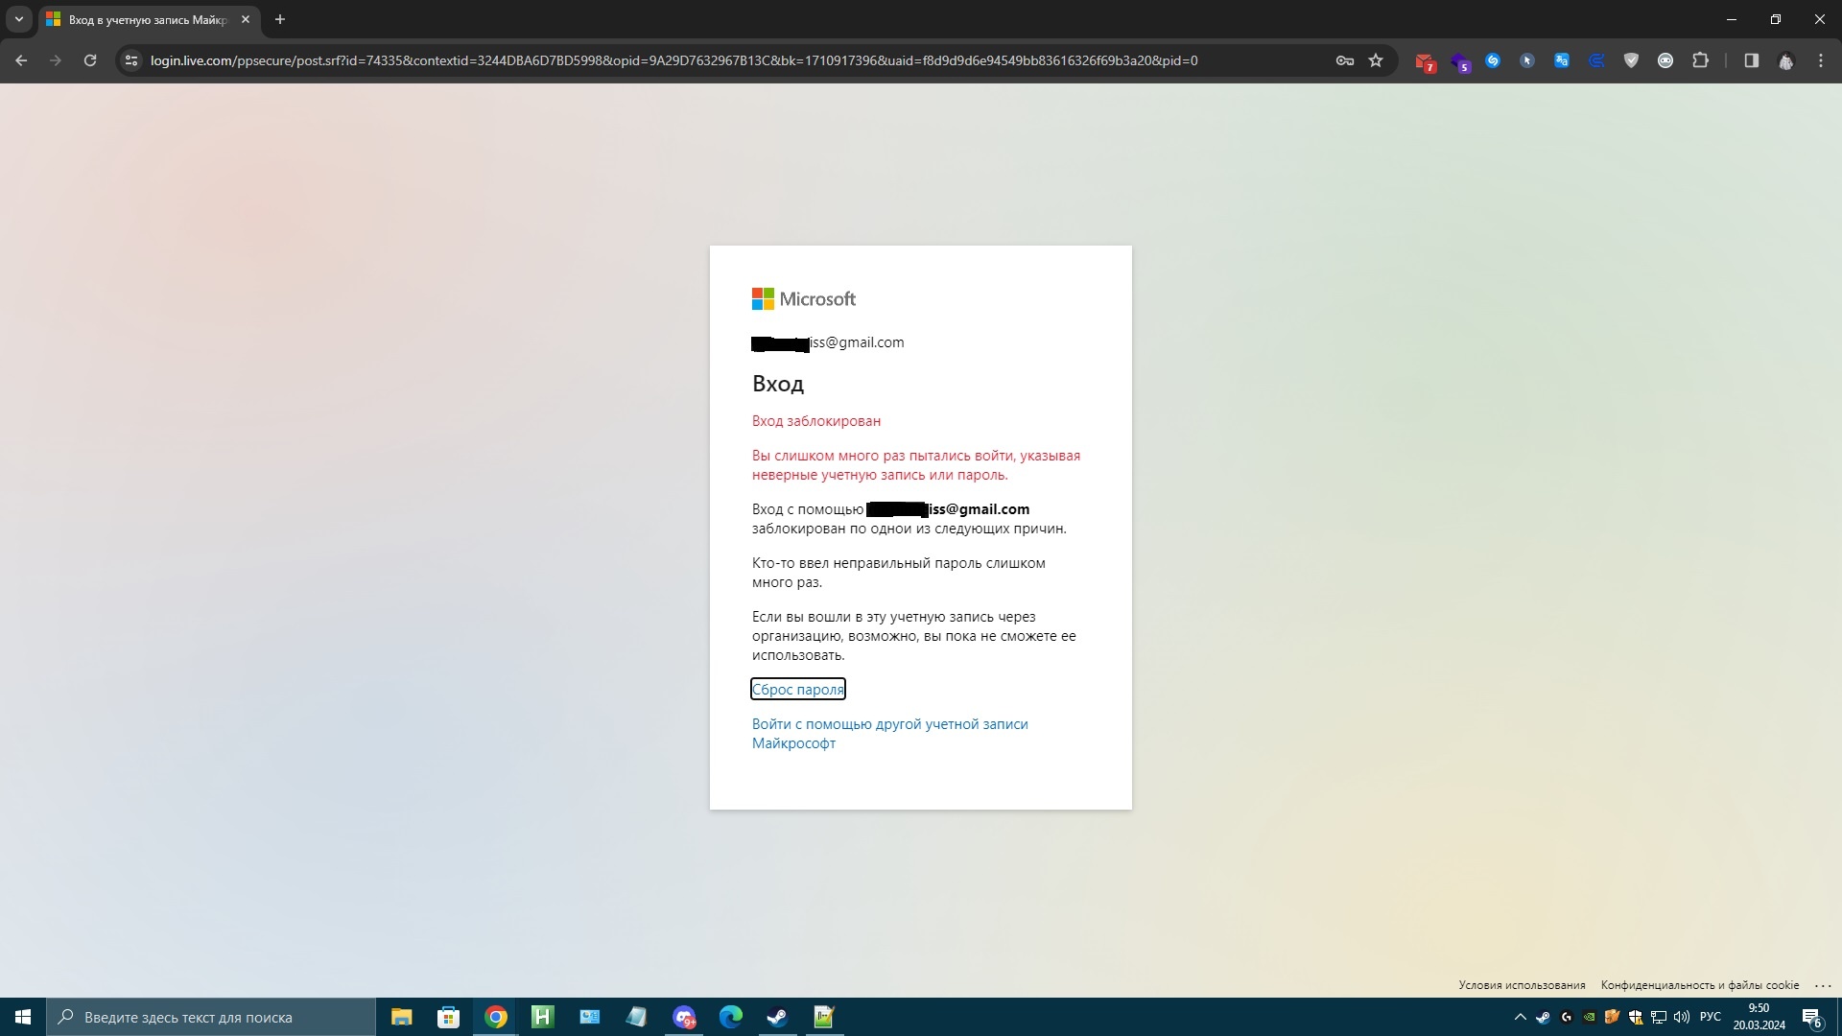Open File Explorer from taskbar

[401, 1017]
